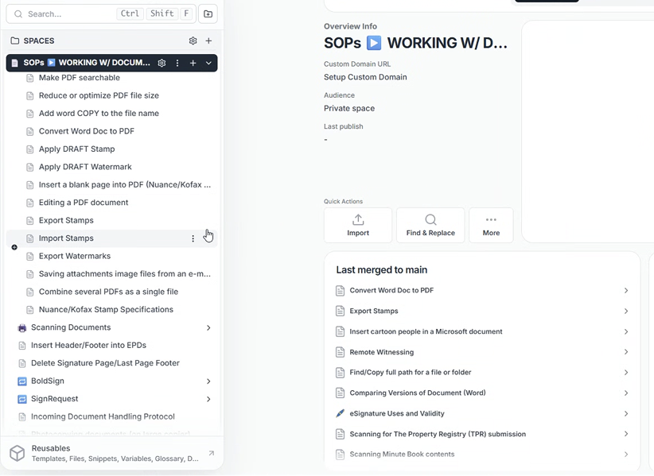Click Setup Custom Domain link
This screenshot has width=654, height=476.
pyautogui.click(x=365, y=77)
